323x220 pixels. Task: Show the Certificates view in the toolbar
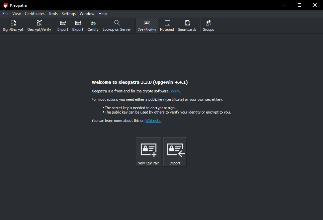point(147,25)
